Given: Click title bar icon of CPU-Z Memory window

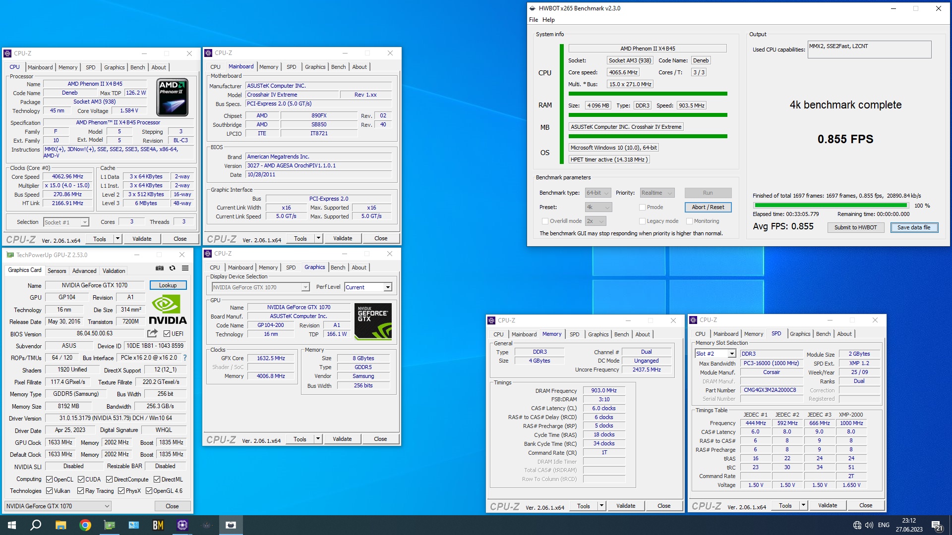Looking at the screenshot, I should tap(492, 321).
